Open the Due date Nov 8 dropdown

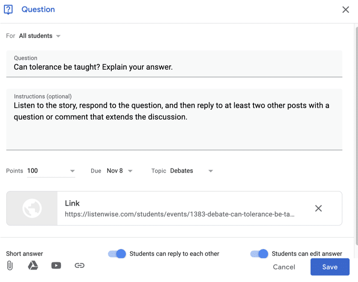(x=119, y=171)
